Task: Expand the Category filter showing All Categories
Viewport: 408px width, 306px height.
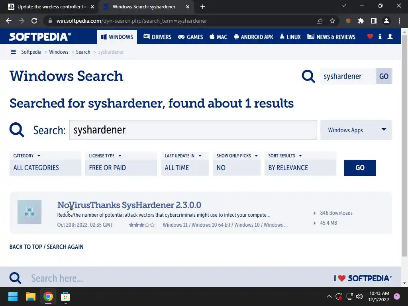Action: (x=45, y=164)
